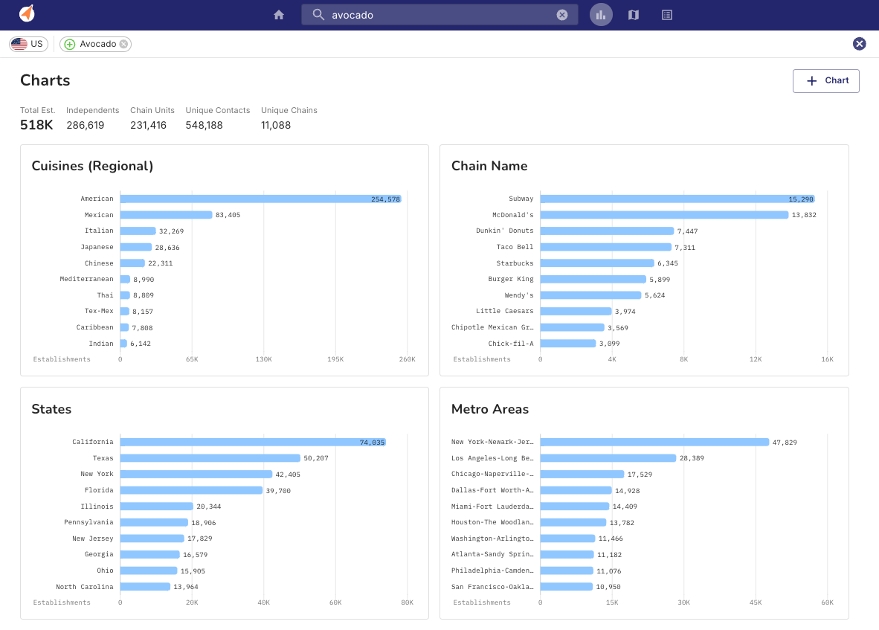Click the Dallas-Fort Worth metro label

click(492, 490)
